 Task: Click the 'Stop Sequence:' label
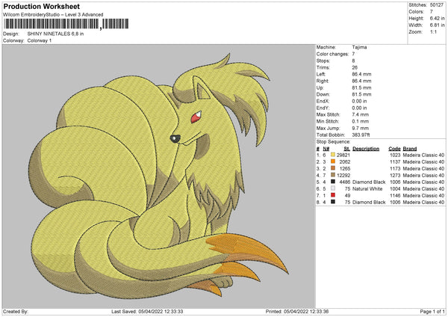(333, 142)
